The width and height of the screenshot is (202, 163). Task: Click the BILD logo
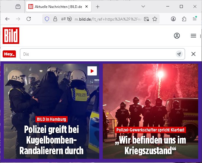(x=11, y=36)
